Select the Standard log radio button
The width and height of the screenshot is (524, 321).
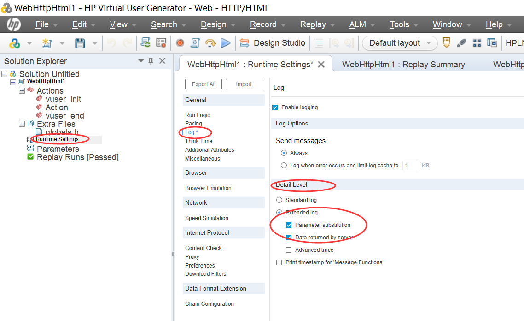279,200
